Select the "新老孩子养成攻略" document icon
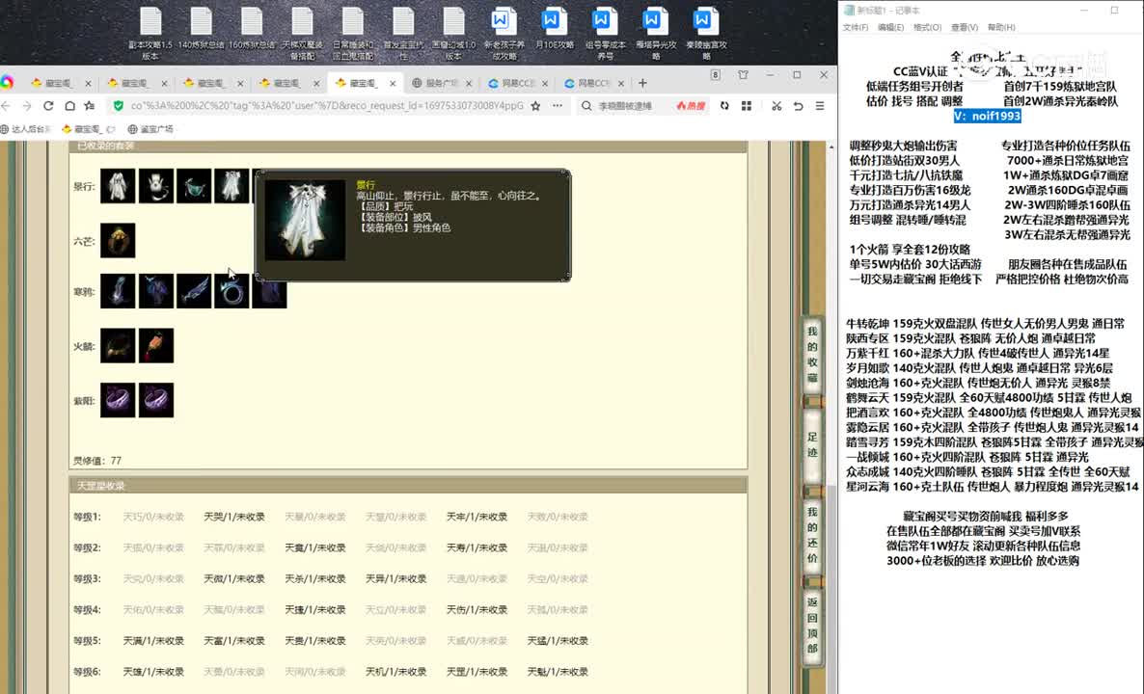1144x694 pixels. 504,33
